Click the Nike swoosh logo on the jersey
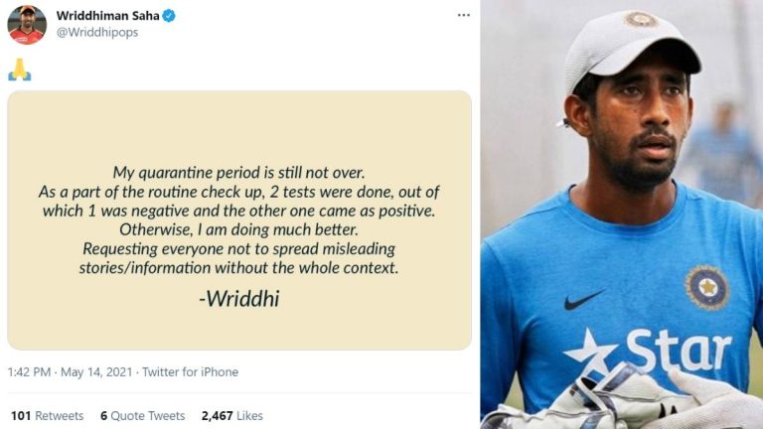 tap(583, 299)
